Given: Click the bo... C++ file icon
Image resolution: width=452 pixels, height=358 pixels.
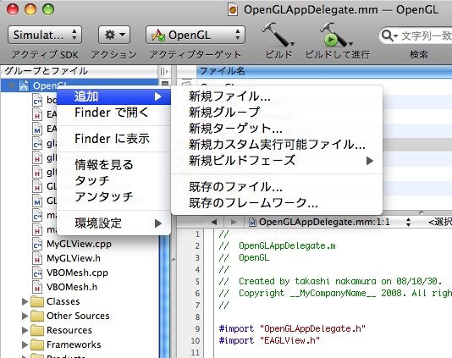Looking at the screenshot, I should [37, 100].
